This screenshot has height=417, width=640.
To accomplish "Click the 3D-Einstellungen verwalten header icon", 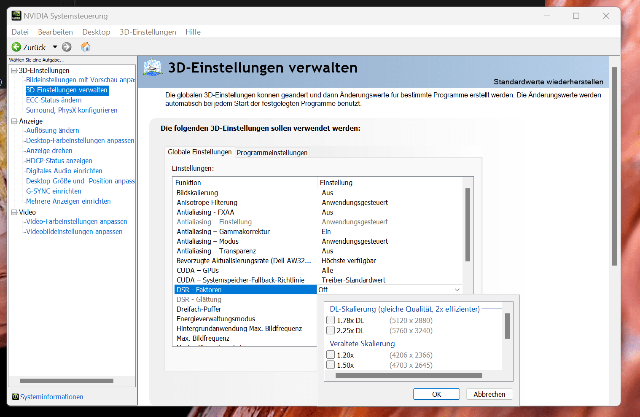I will tap(153, 67).
